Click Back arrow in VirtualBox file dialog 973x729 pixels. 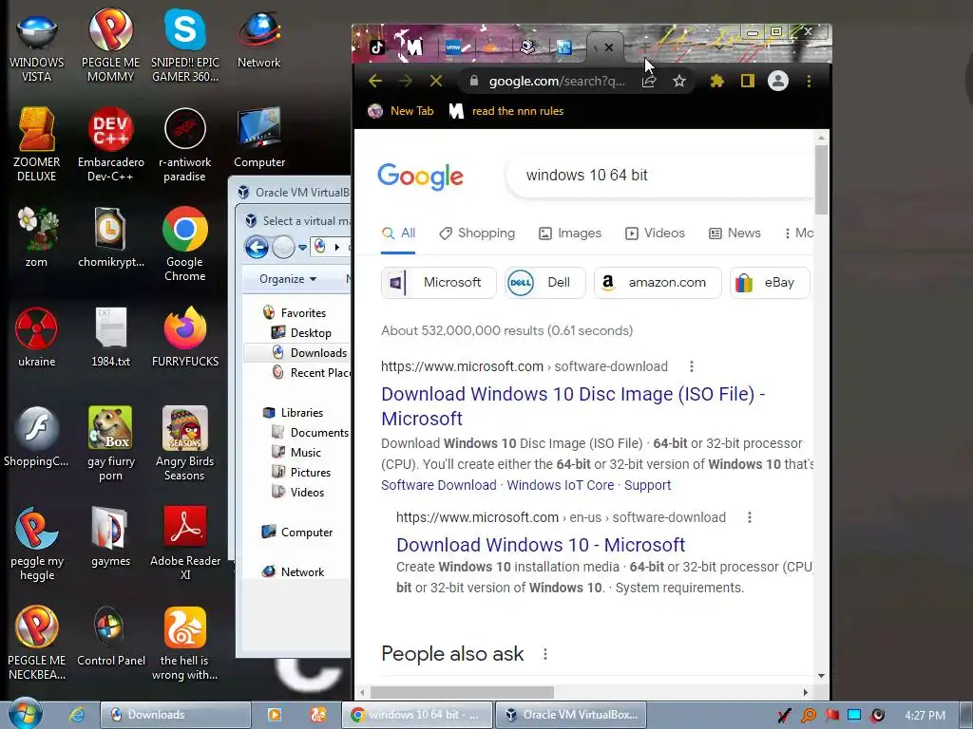[x=257, y=248]
